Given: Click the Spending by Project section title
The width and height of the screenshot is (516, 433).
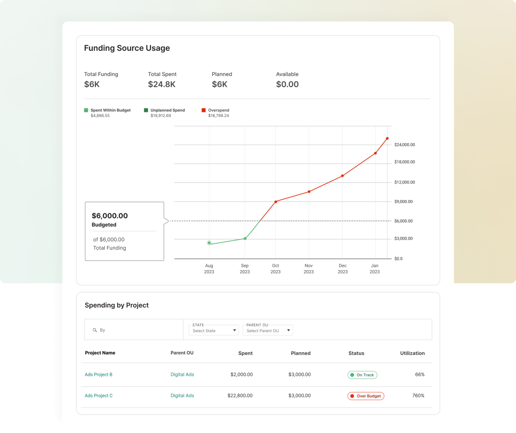Looking at the screenshot, I should point(117,305).
